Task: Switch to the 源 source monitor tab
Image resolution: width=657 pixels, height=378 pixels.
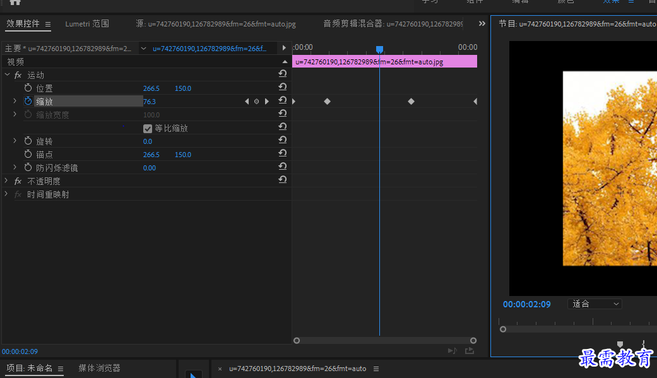Action: pos(216,24)
